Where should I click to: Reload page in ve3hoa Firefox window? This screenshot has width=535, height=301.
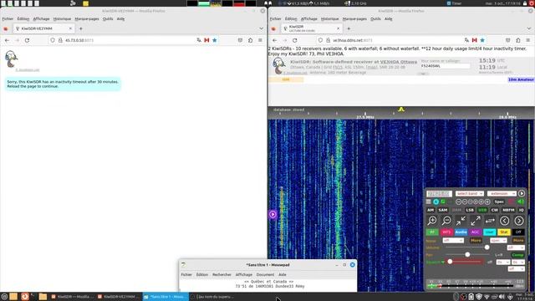(x=295, y=40)
